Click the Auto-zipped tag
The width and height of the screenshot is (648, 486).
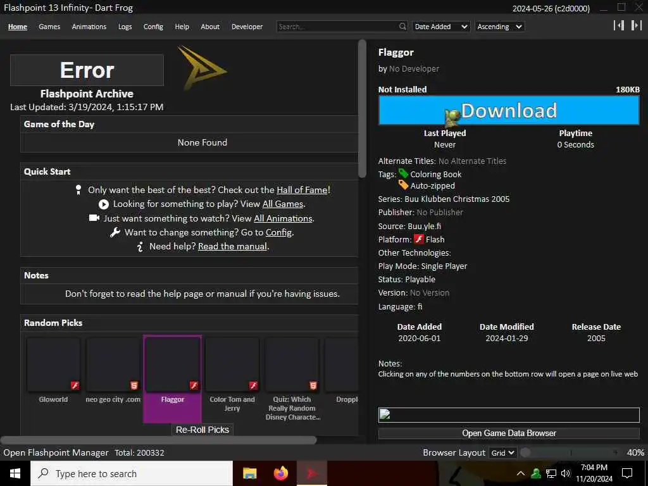(432, 185)
